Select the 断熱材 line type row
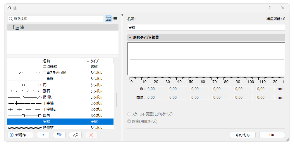 pyautogui.click(x=60, y=127)
